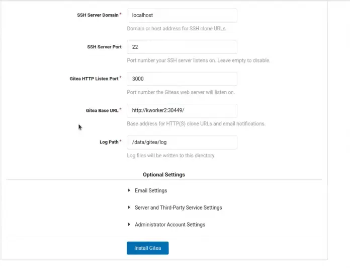Click the Optional Settings heading
This screenshot has width=350, height=268.
point(164,175)
